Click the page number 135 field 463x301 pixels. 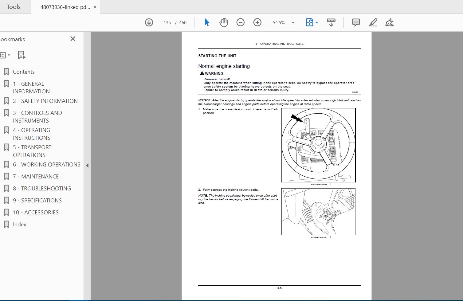tap(167, 23)
